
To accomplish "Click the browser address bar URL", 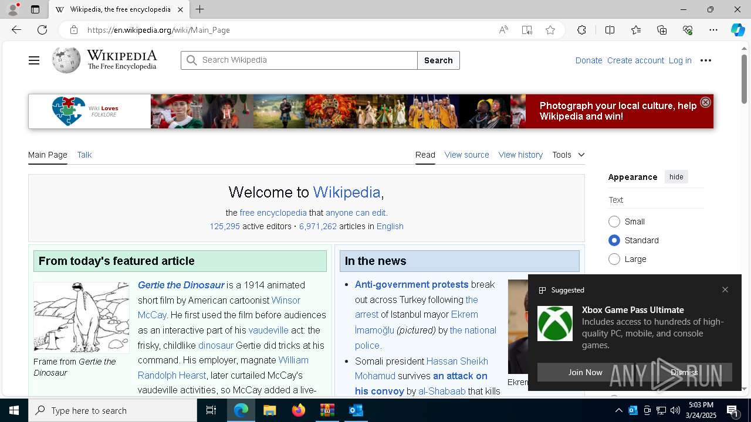I will [x=158, y=30].
